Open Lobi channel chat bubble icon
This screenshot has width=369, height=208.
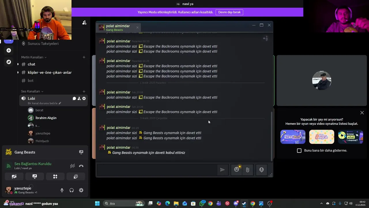click(74, 99)
